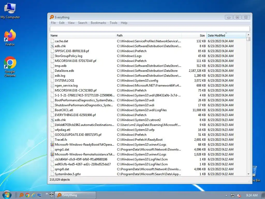Open the File menu
The height and width of the screenshot is (199, 265).
(x=53, y=23)
